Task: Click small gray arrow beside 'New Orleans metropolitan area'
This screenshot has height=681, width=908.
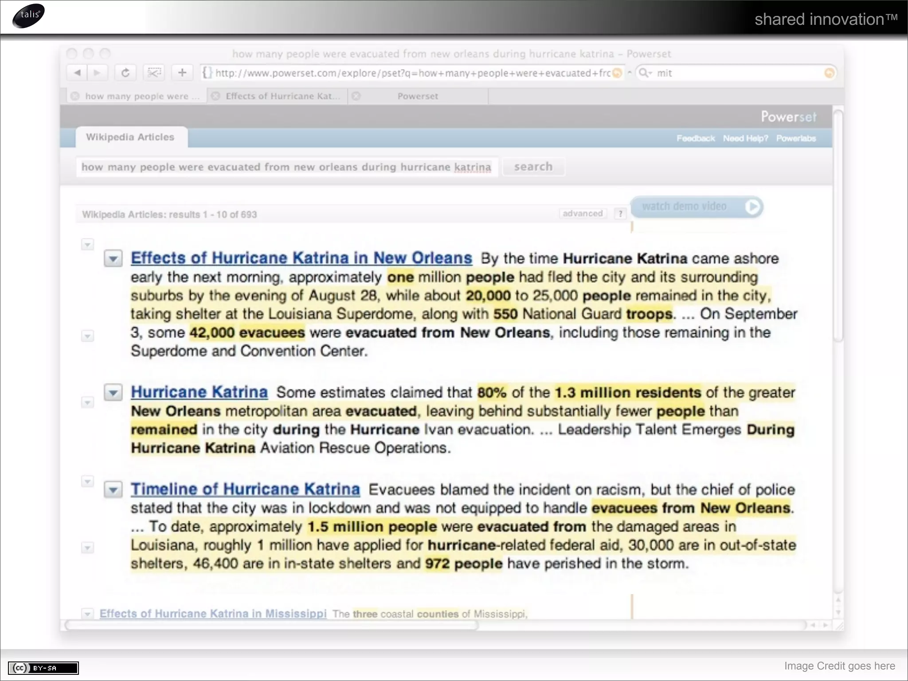Action: tap(87, 403)
